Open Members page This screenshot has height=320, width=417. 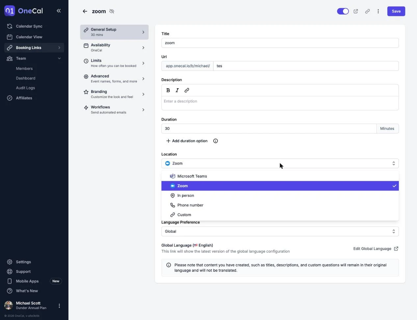point(24,69)
